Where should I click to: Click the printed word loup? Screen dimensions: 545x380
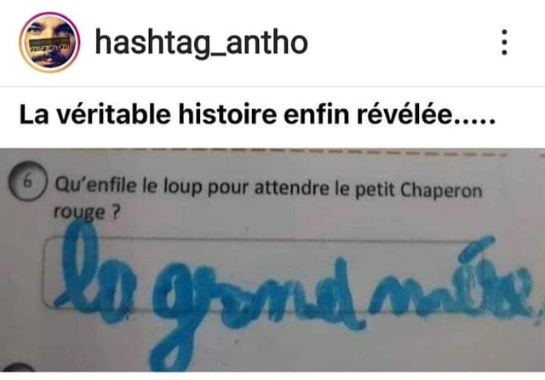point(183,187)
